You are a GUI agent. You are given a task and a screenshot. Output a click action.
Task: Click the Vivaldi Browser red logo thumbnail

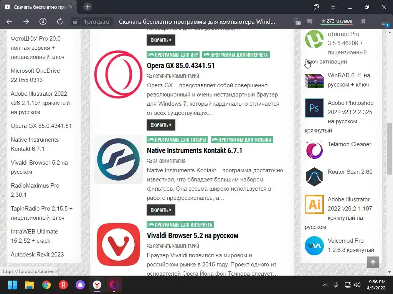coord(118,245)
